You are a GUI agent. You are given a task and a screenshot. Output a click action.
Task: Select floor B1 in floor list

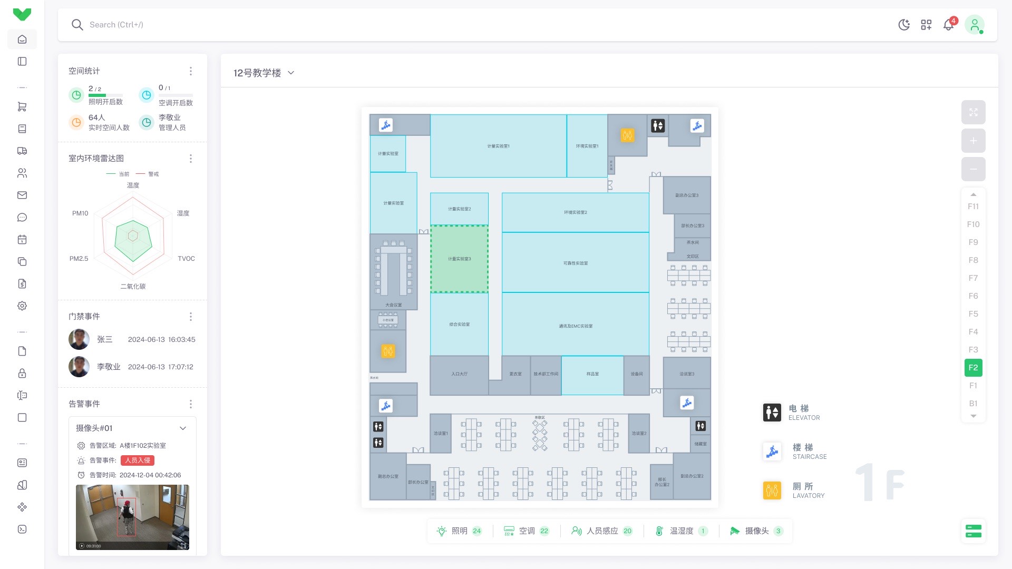point(973,404)
